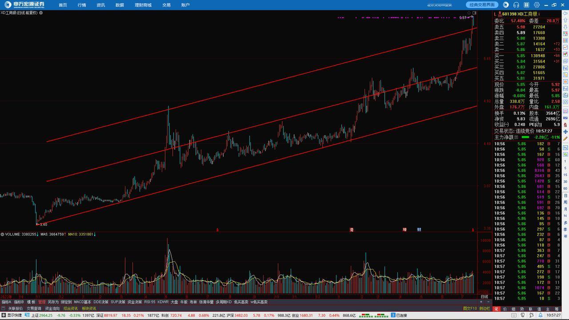The image size is (569, 320).
Task: Click the pencil drawing tool icon
Action: point(565,139)
